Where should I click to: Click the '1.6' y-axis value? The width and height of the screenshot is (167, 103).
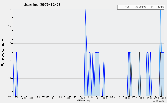(x=10, y=26)
